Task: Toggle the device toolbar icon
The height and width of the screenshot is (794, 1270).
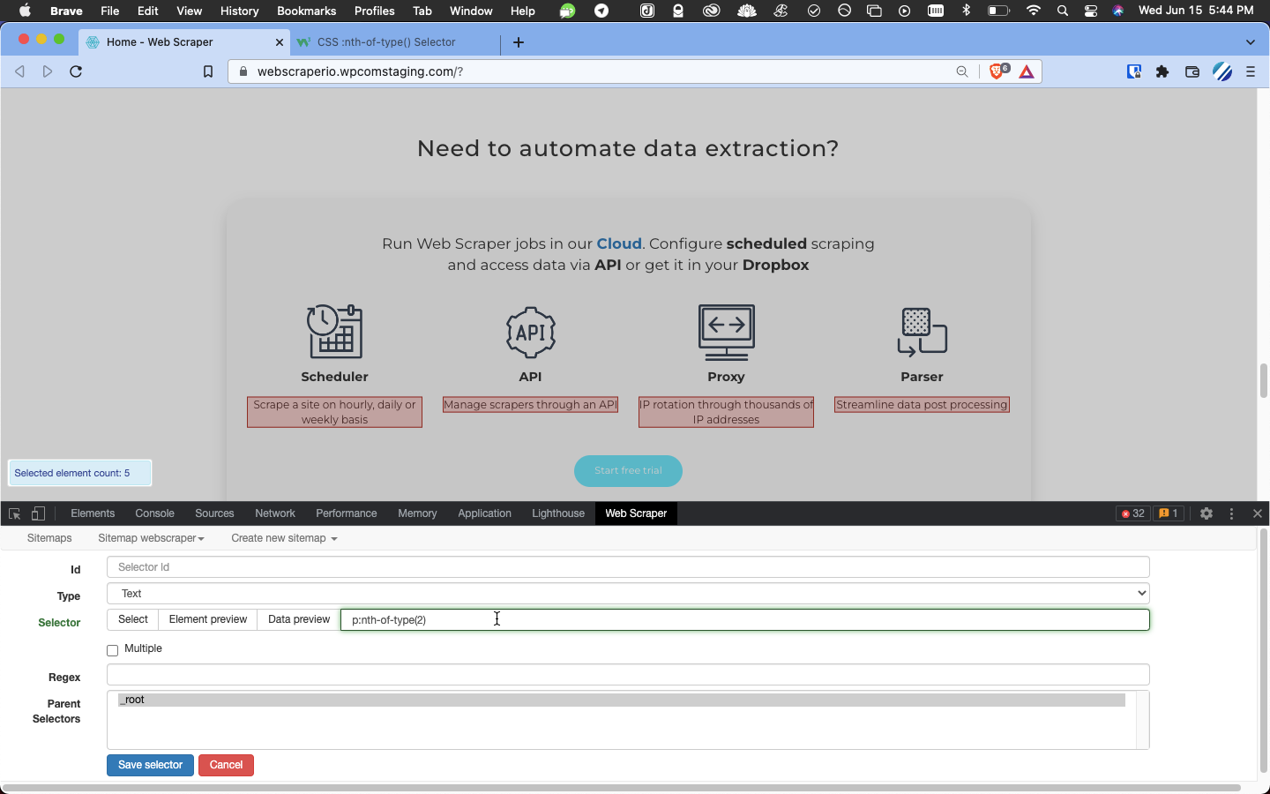Action: 38,513
